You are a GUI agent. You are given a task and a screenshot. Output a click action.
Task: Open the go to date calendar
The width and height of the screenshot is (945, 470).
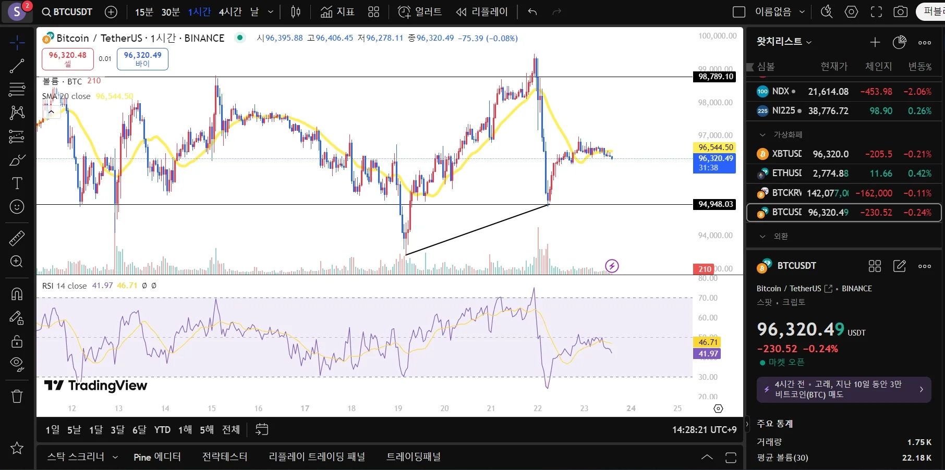(x=262, y=429)
